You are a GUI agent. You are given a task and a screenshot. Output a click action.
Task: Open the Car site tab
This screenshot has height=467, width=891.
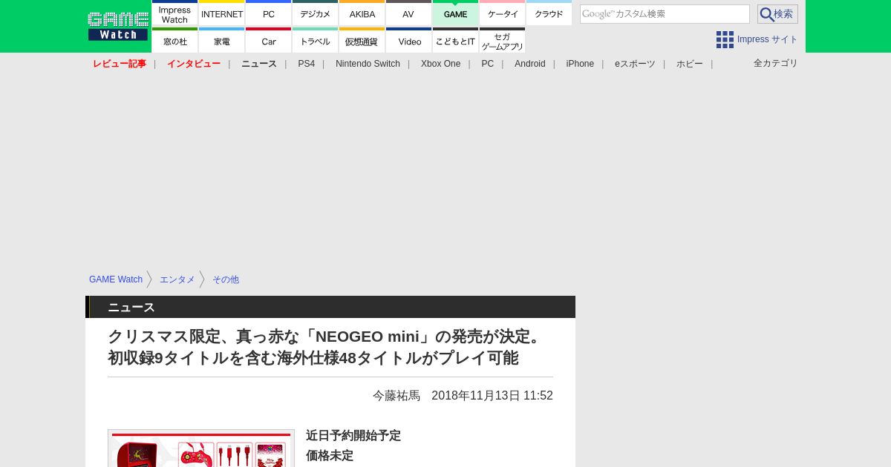click(x=268, y=41)
